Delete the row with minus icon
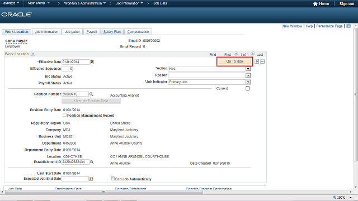 pyautogui.click(x=262, y=61)
